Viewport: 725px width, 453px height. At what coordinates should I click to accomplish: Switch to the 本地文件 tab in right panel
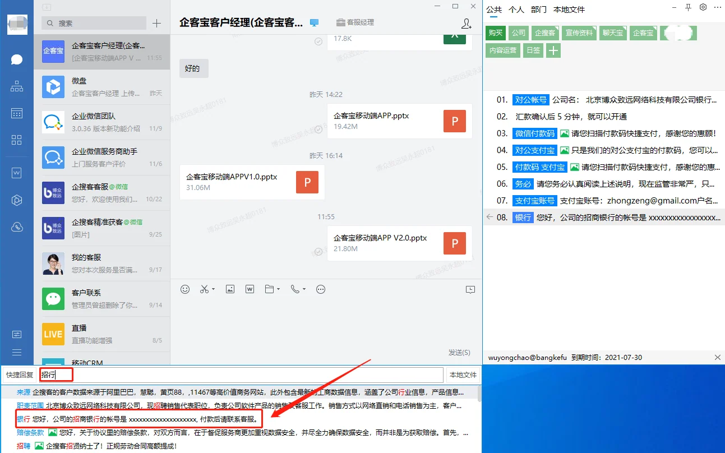(x=569, y=10)
